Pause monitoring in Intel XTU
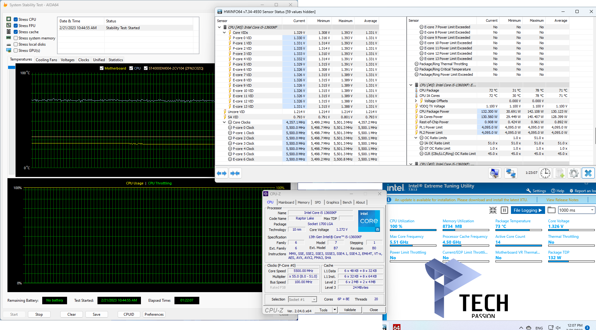This screenshot has height=330, width=596. (x=504, y=210)
